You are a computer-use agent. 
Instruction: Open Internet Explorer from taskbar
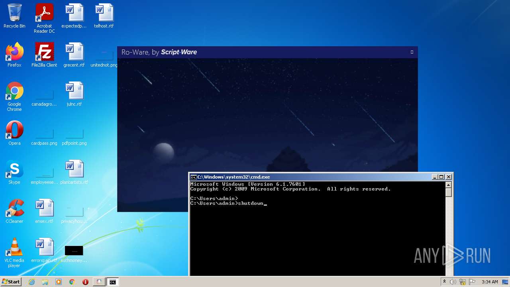tap(31, 282)
